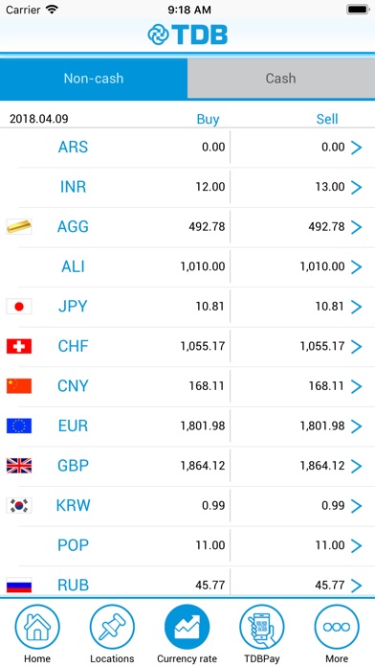
Task: Open the CNY currency link
Action: tap(73, 386)
